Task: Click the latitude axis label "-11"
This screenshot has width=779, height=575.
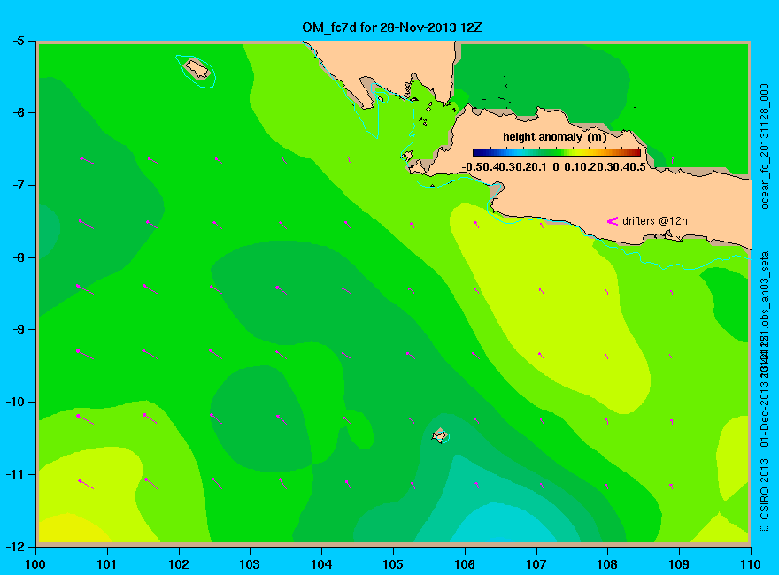Action: click(x=14, y=474)
